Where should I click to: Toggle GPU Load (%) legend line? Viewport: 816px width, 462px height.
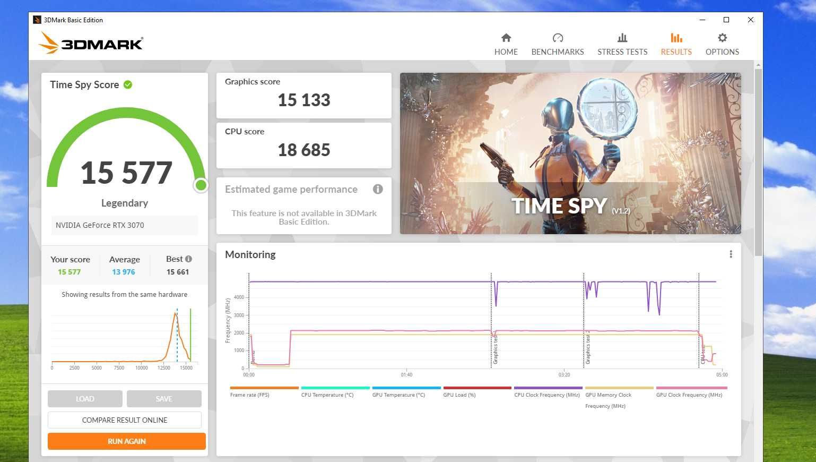tap(477, 392)
